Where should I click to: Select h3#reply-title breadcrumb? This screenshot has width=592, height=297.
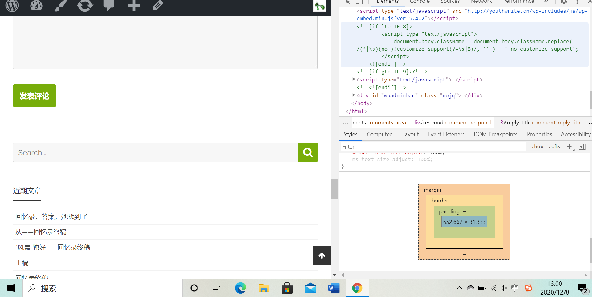click(539, 123)
